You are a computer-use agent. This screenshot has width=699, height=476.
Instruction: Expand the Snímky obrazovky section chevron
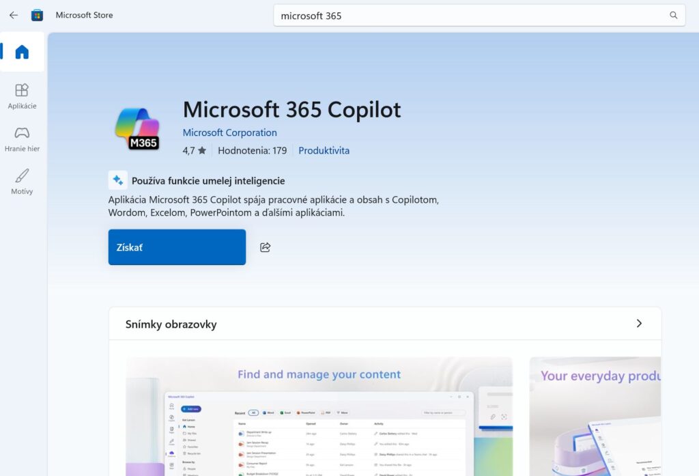point(640,324)
